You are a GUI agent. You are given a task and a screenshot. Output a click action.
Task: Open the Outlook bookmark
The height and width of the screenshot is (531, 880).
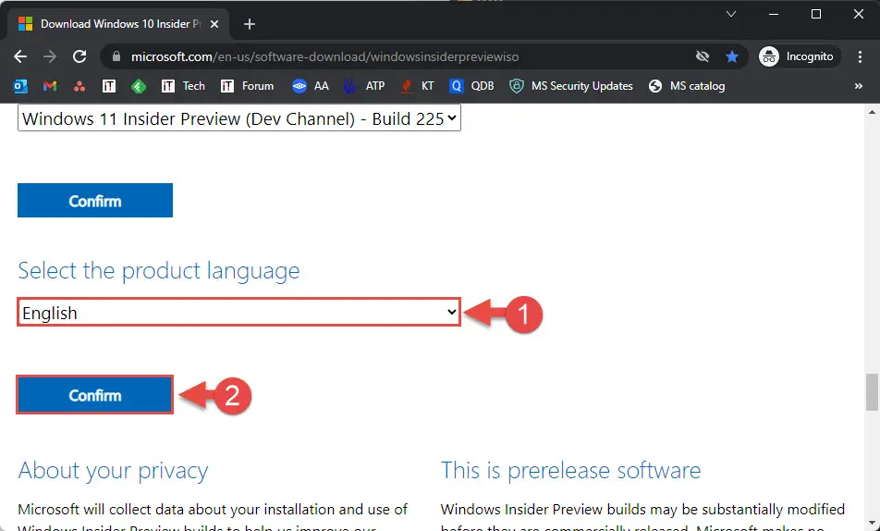tap(20, 86)
